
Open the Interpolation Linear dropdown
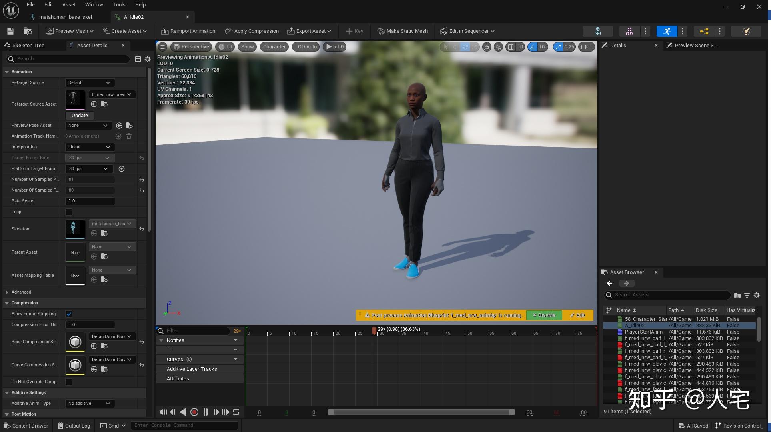coord(89,147)
